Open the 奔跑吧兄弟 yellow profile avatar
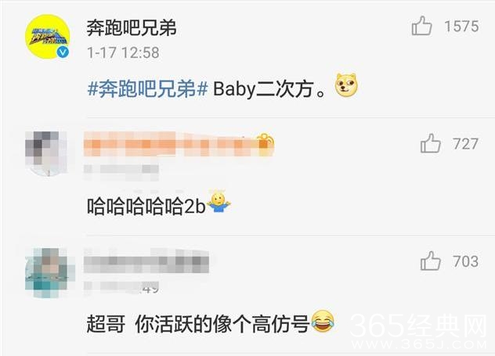The width and height of the screenshot is (495, 356). pos(47,37)
